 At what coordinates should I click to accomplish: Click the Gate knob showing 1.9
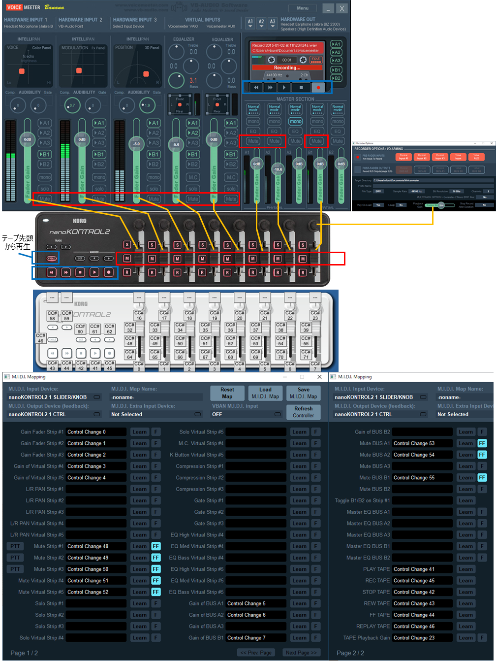coord(147,105)
